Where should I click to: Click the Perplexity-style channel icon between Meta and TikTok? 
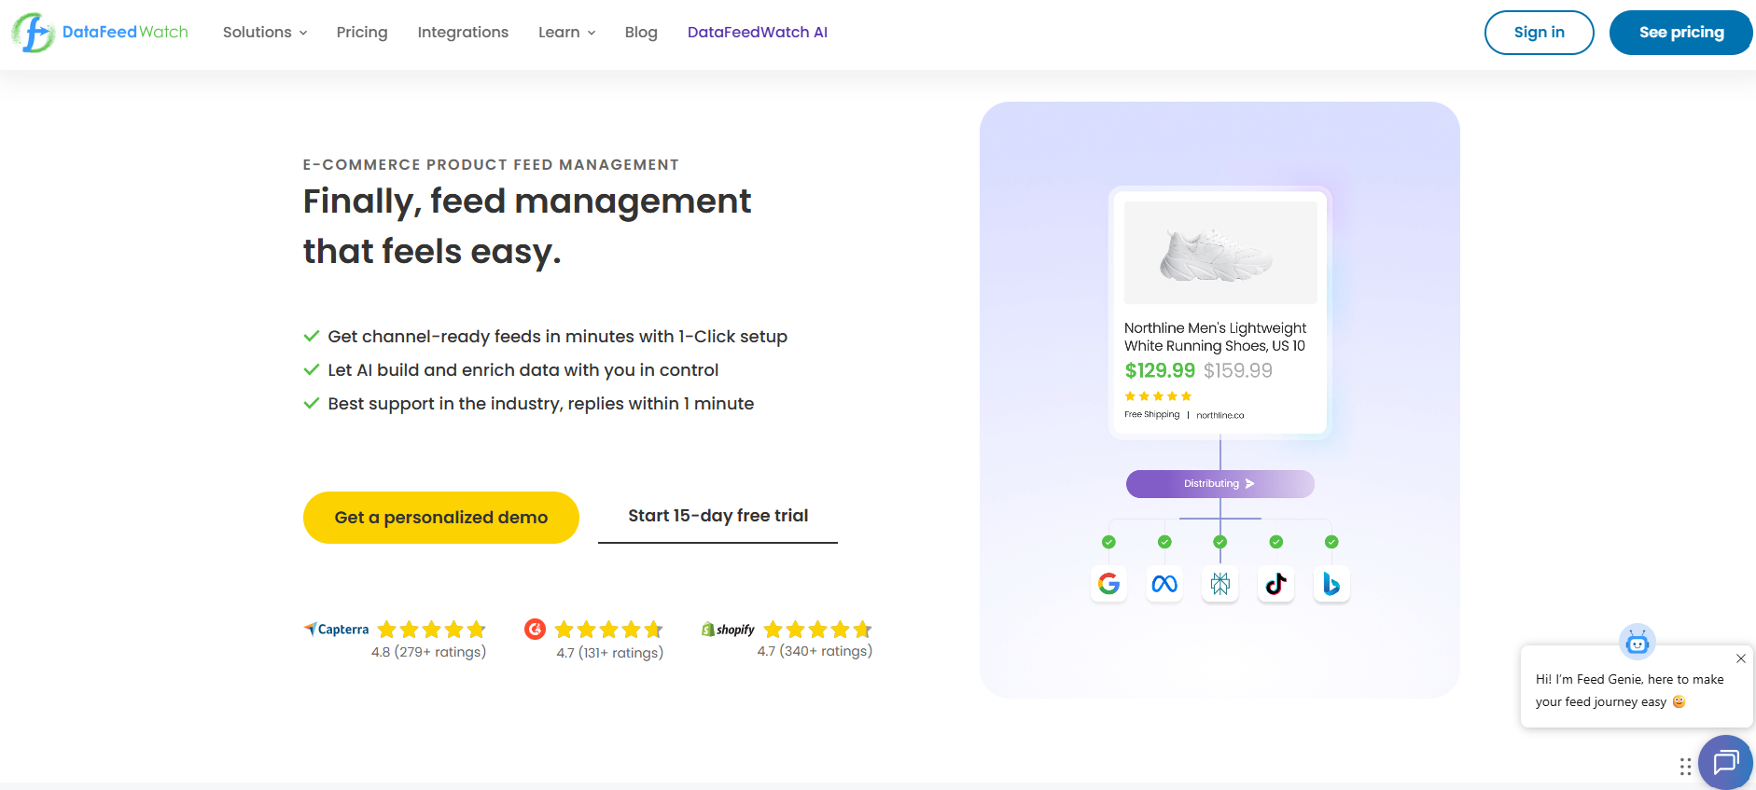click(x=1220, y=584)
